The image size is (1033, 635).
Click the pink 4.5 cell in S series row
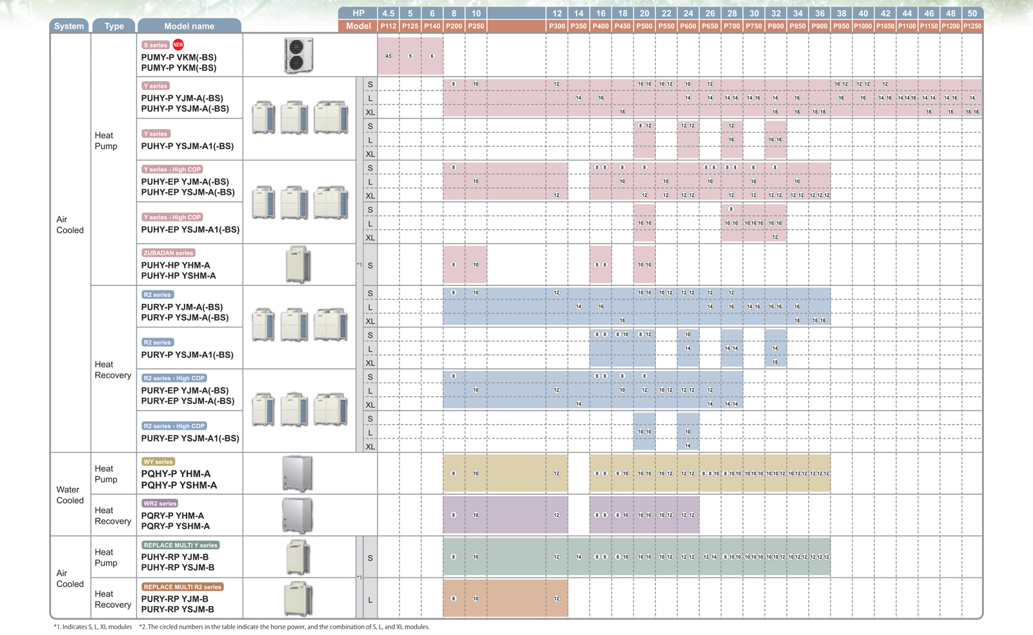[388, 55]
